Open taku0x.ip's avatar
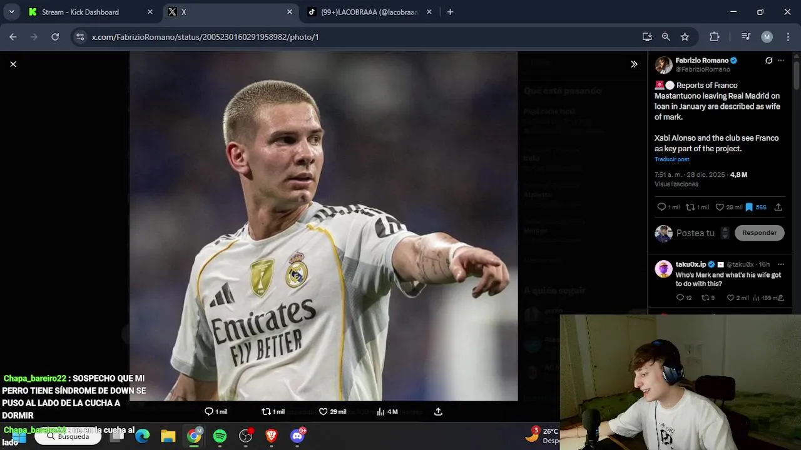Viewport: 801px width, 450px height. 663,269
